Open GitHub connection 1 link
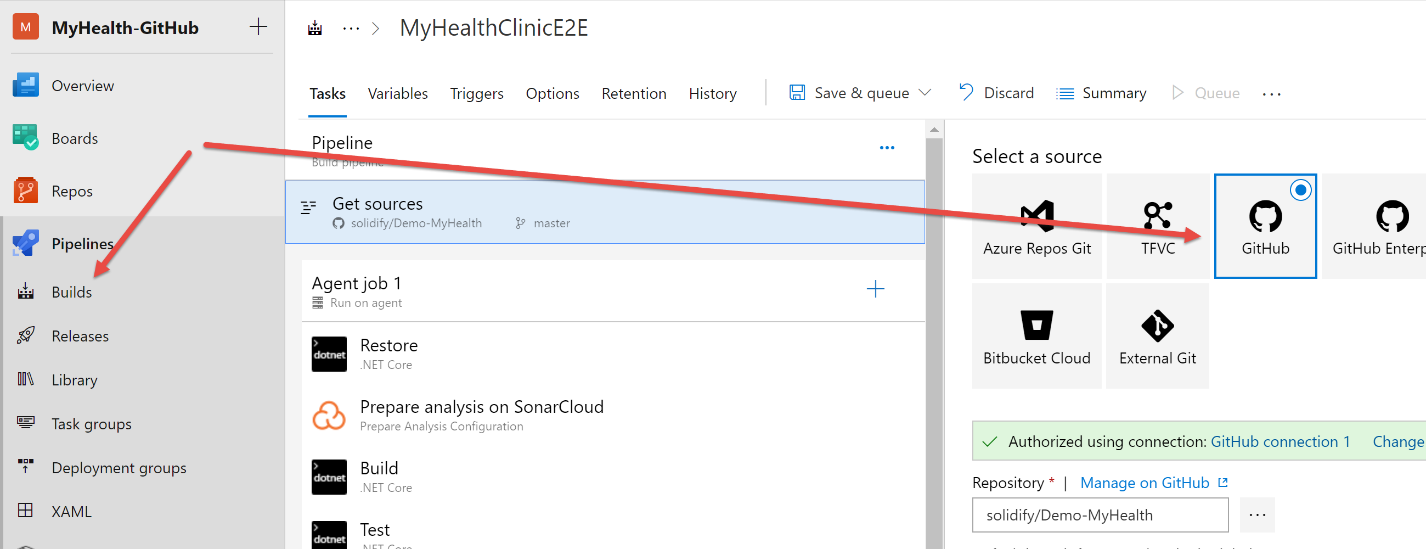The image size is (1426, 549). point(1280,441)
